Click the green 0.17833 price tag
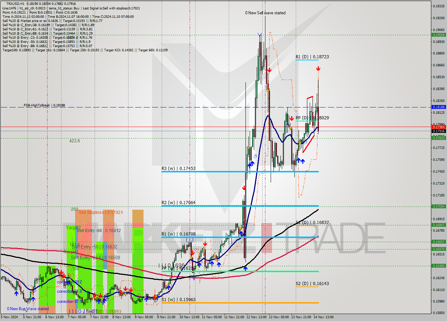447x321 pixels. pyautogui.click(x=439, y=138)
